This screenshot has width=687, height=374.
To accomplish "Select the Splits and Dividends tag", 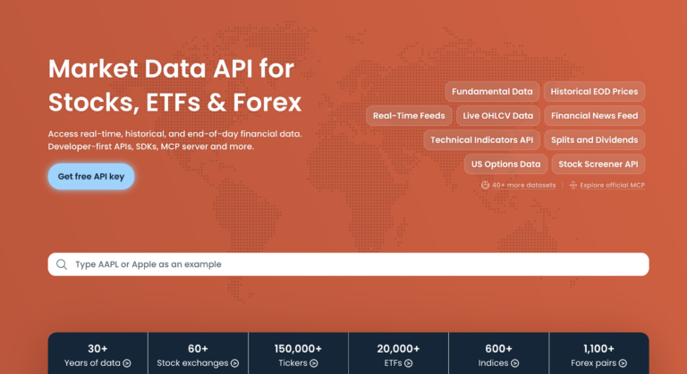I will [x=594, y=140].
